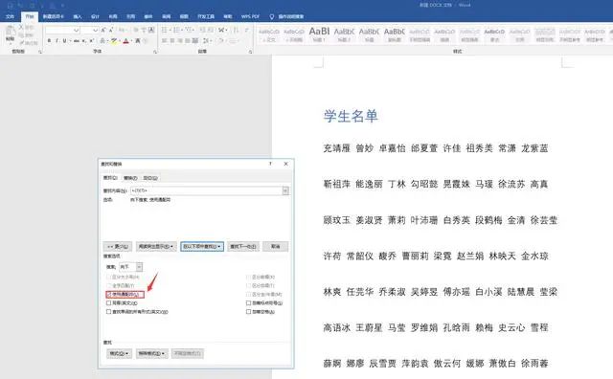
Task: Click the subscript x₂ icon
Action: click(83, 40)
